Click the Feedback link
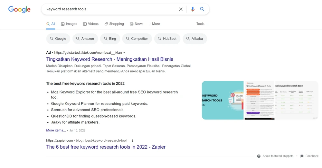 tap(309, 156)
